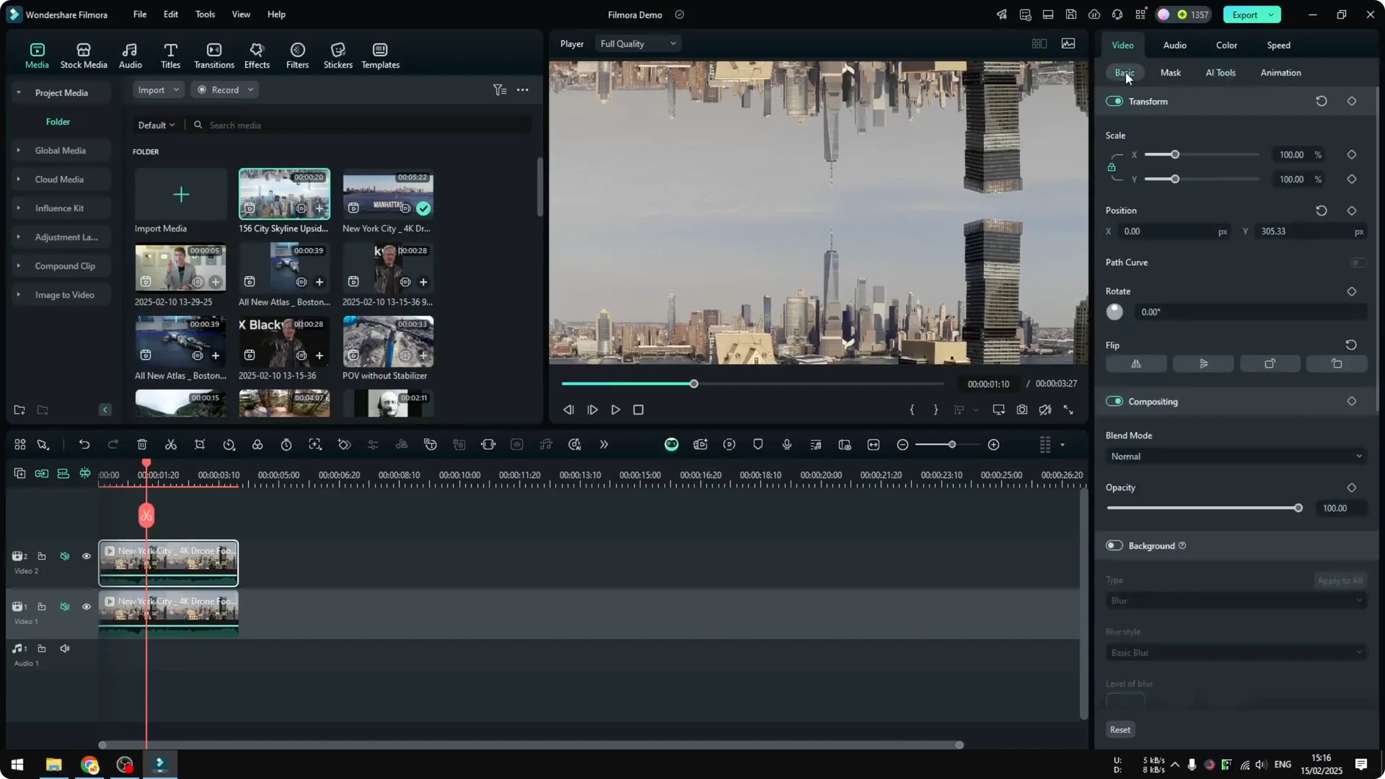Enable the Background effect toggle
Screen dimensions: 1385x779
[x=1113, y=545]
